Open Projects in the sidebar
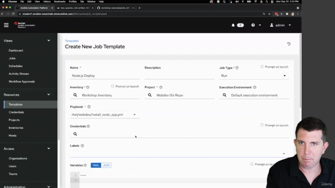This screenshot has height=188, width=335. point(14,120)
